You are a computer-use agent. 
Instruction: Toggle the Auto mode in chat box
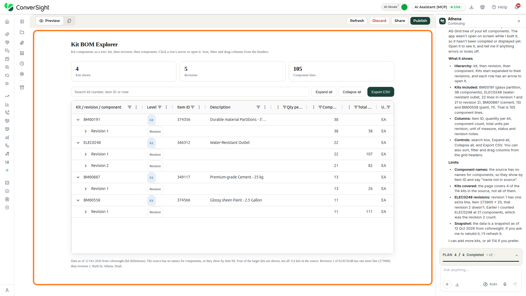click(x=490, y=284)
